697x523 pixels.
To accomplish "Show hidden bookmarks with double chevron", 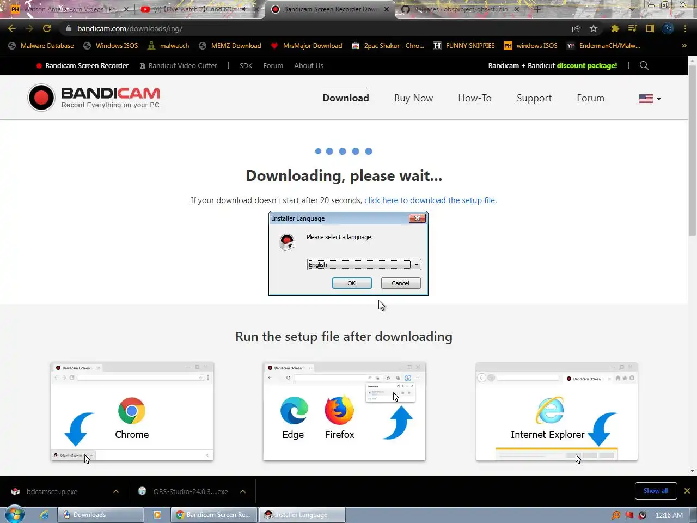I will pyautogui.click(x=684, y=46).
